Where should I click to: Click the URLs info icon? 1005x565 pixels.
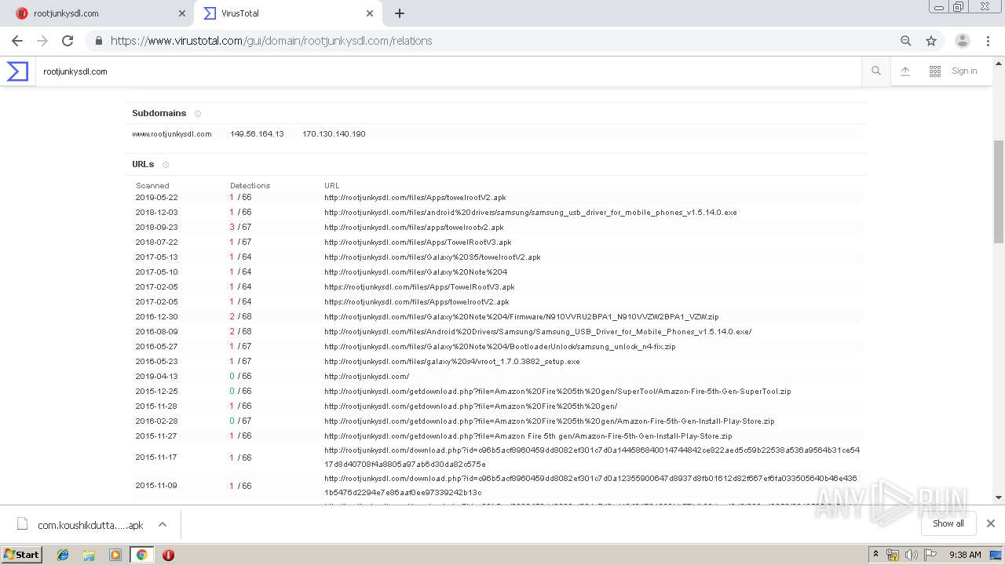tap(166, 165)
